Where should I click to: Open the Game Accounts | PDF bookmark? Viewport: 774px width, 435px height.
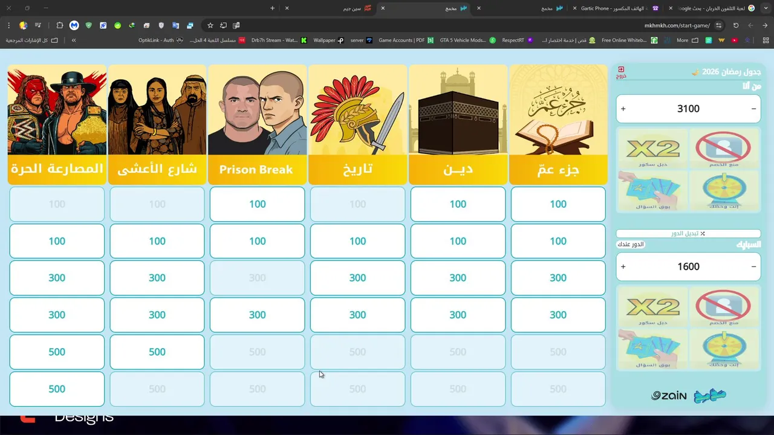tap(406, 40)
